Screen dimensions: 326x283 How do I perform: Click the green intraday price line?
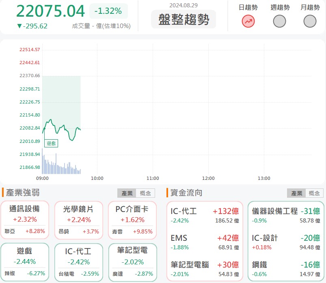pyautogui.click(x=61, y=130)
